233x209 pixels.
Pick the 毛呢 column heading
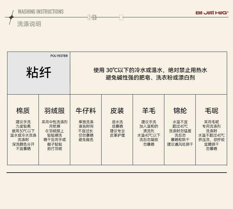[x=211, y=111]
